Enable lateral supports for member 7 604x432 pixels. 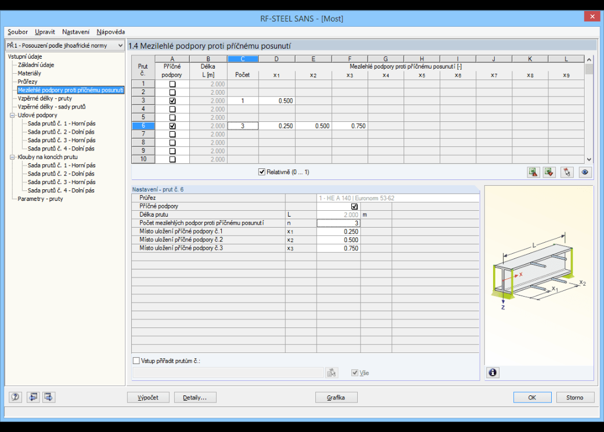[x=172, y=134]
